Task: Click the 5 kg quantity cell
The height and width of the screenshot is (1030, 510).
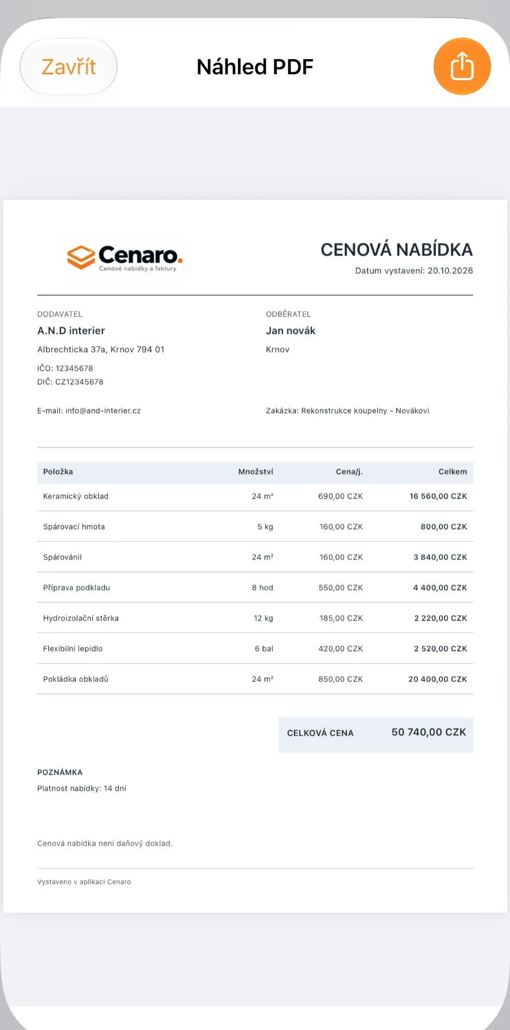Action: click(x=265, y=527)
